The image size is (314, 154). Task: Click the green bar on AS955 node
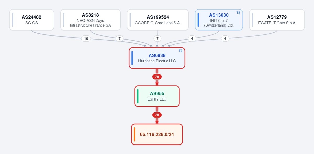pos(138,96)
